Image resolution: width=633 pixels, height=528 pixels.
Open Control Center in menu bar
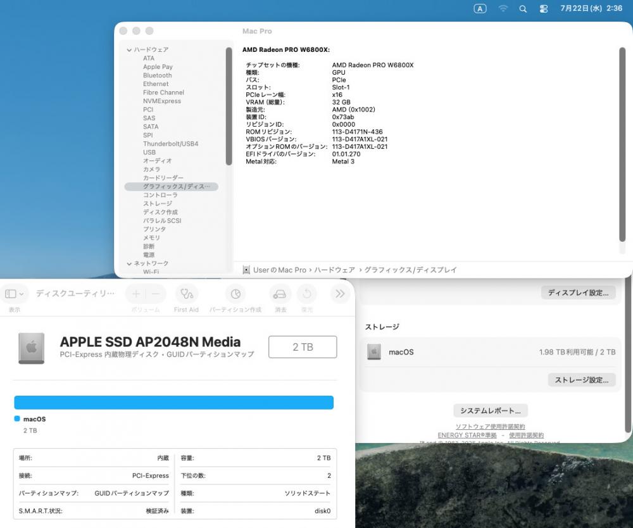point(544,8)
